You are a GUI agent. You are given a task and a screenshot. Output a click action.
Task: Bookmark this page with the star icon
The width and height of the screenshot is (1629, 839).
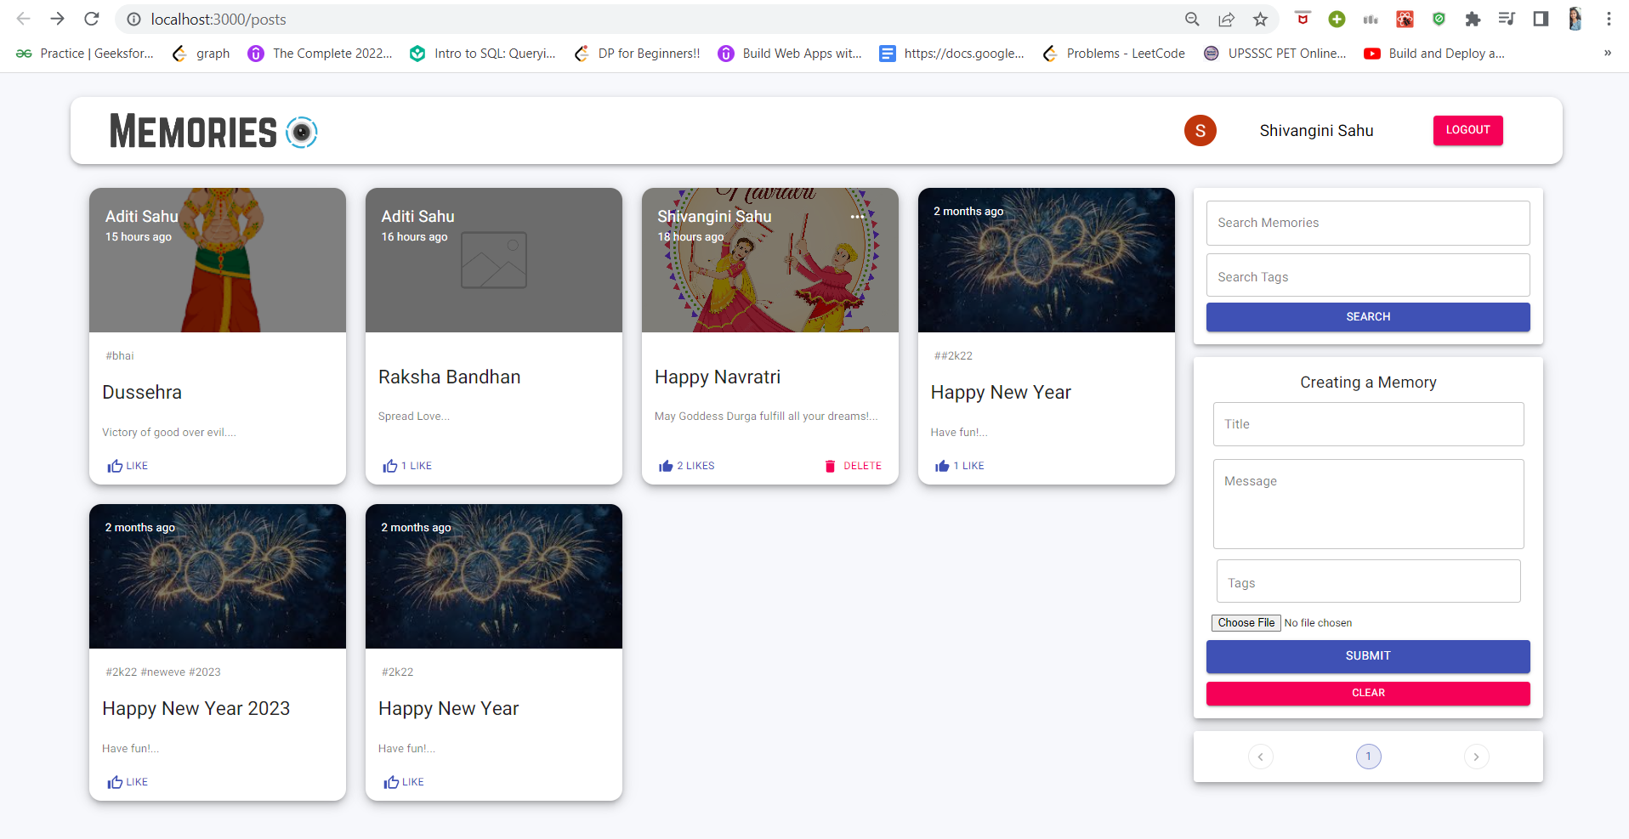coord(1260,19)
